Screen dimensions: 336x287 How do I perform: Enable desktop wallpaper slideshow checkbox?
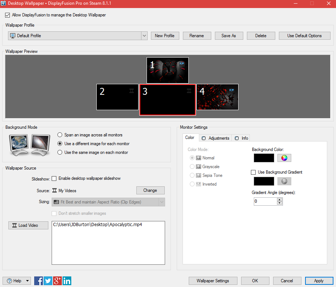point(54,179)
